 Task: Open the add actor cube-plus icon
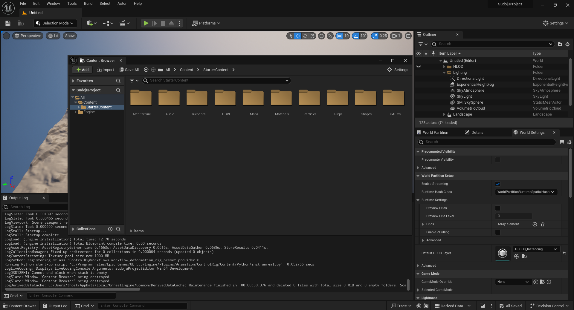(x=91, y=23)
